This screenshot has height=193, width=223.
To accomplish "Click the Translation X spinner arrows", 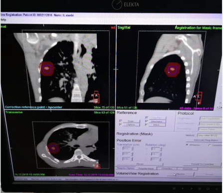I will point(132,149).
